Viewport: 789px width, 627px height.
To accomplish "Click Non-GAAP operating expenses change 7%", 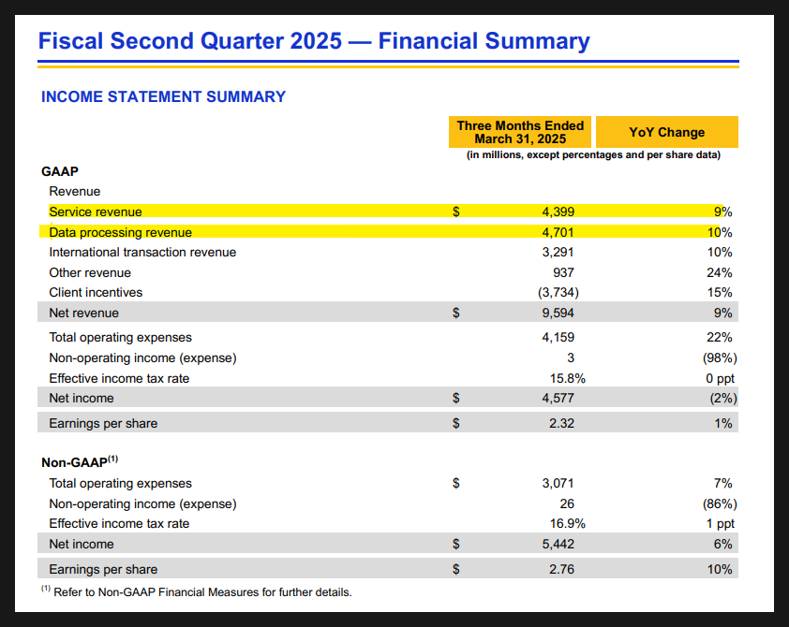I will [x=723, y=483].
